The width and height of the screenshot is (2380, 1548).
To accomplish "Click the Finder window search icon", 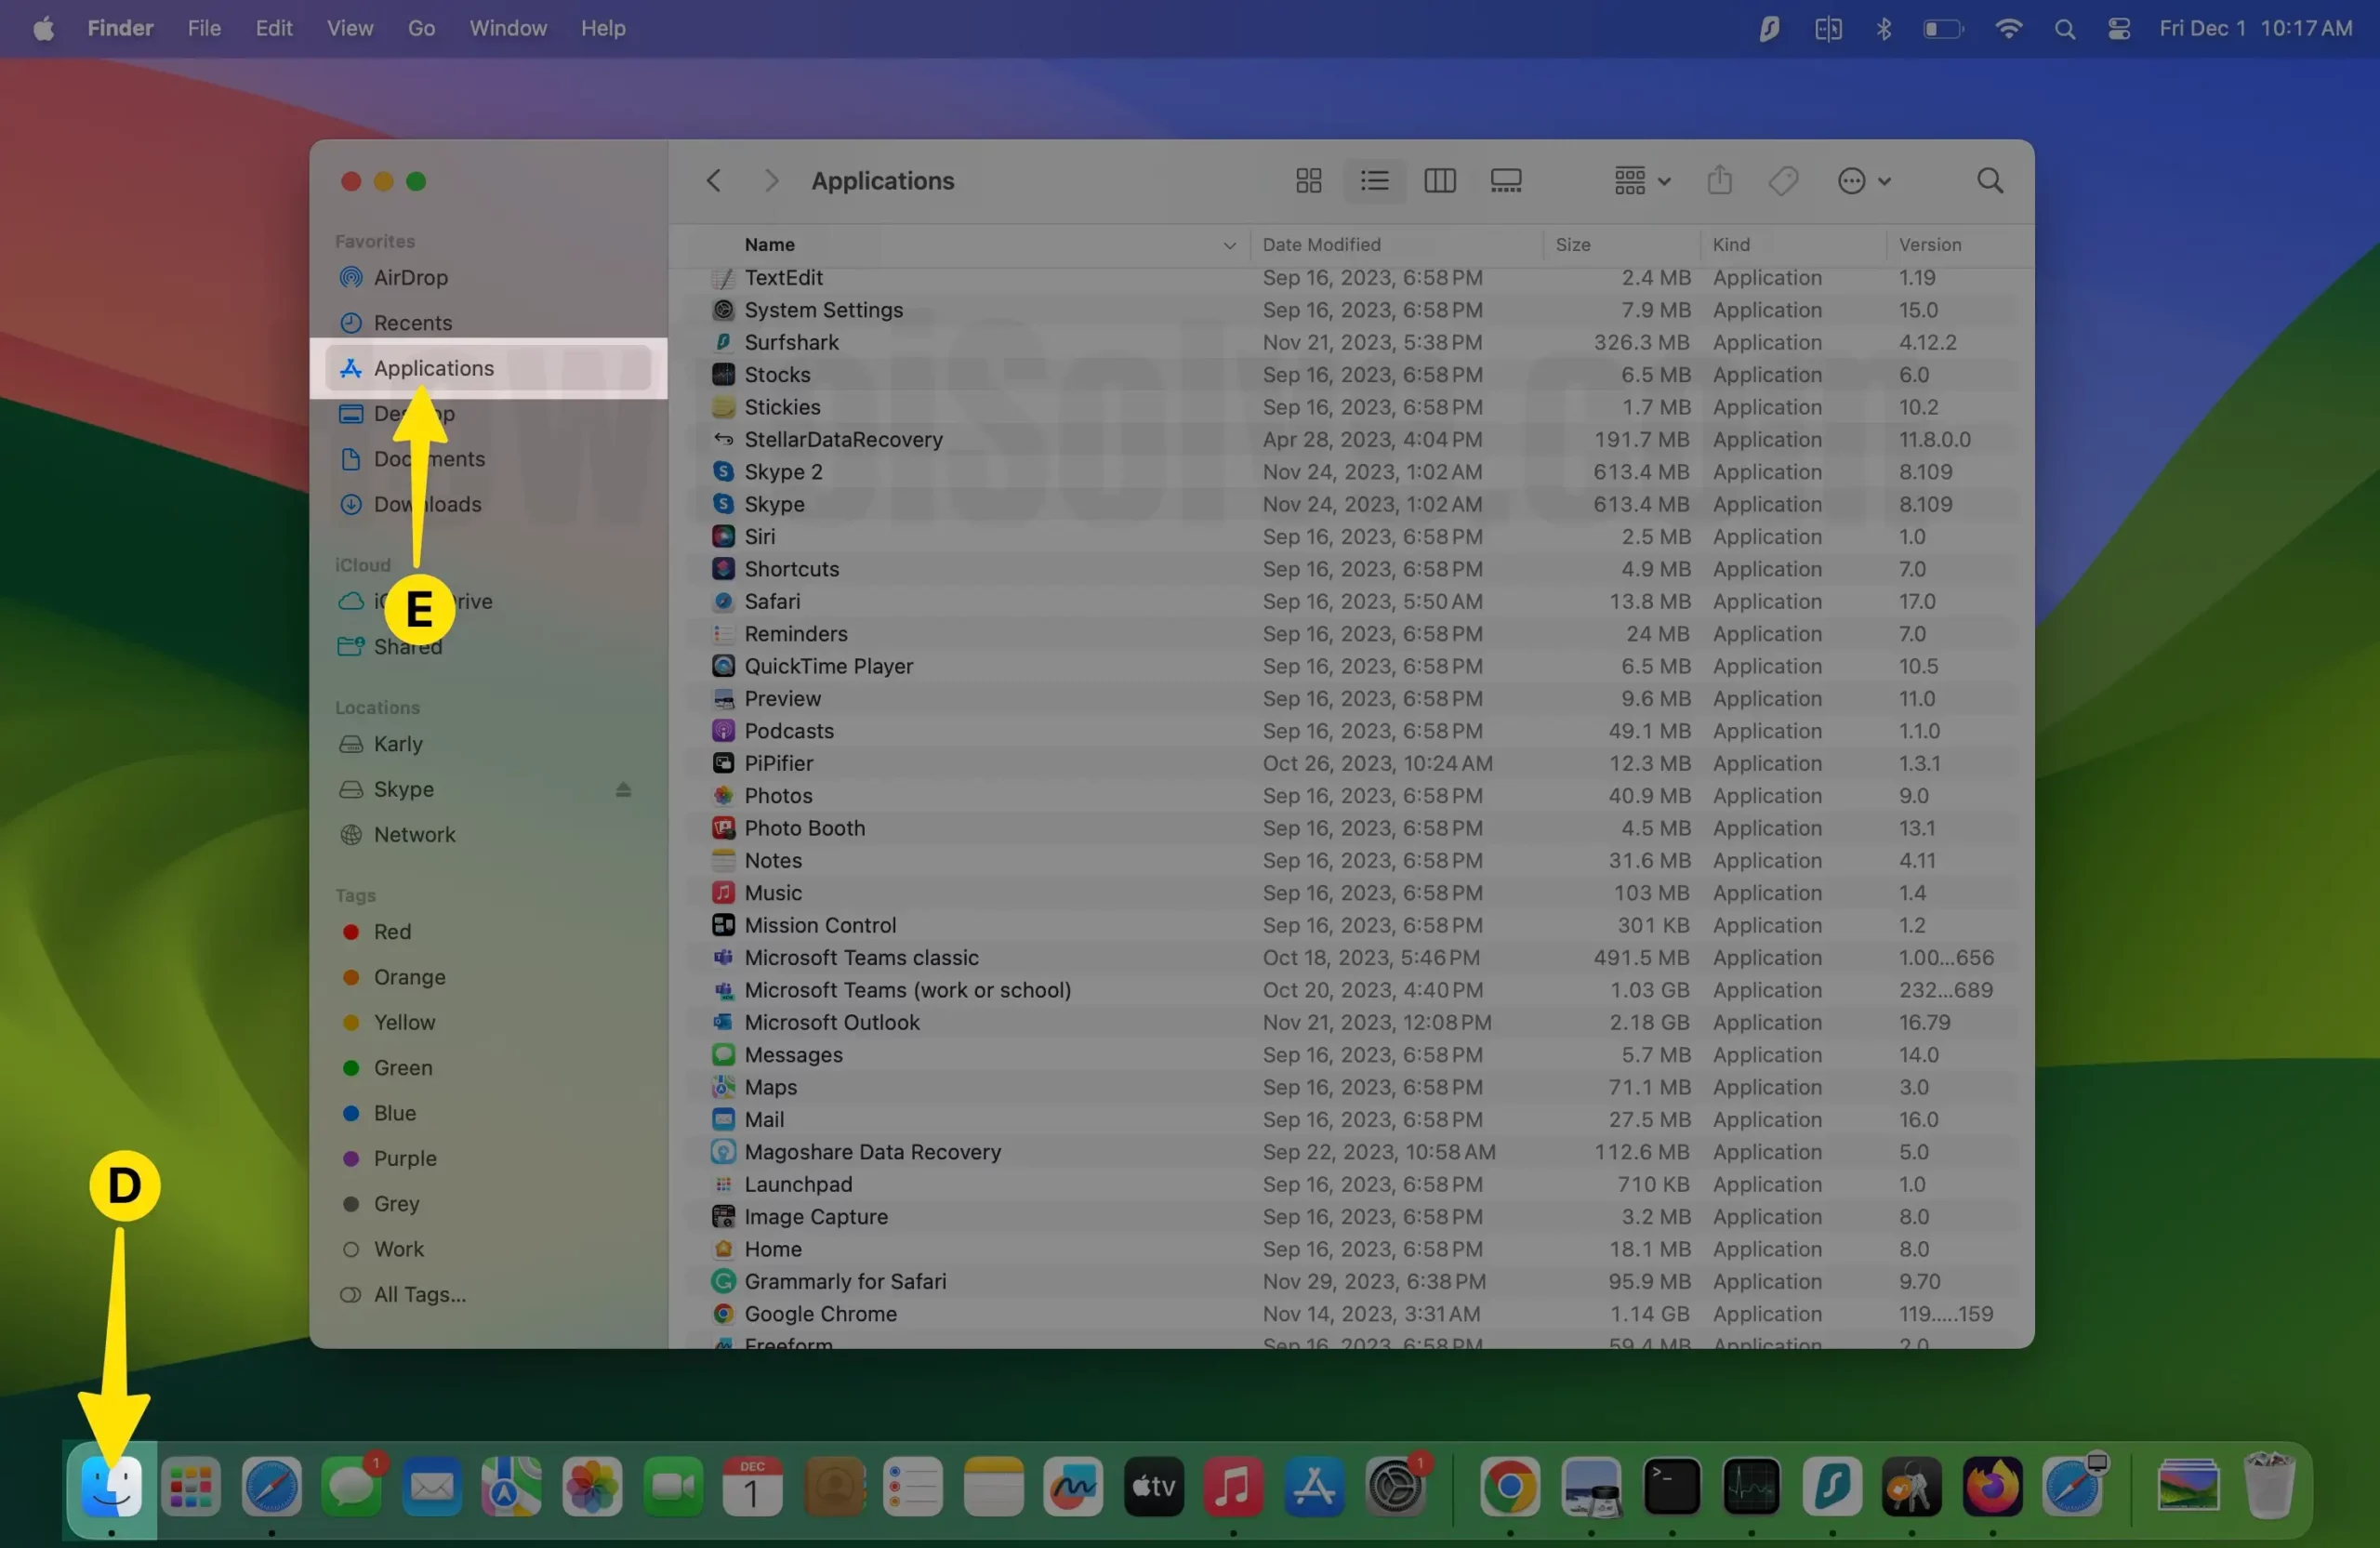I will (1989, 181).
